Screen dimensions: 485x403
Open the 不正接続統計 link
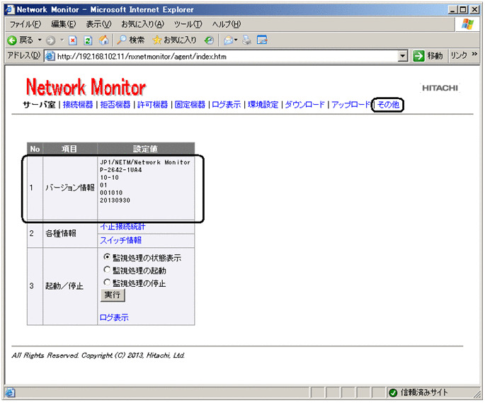tap(122, 227)
